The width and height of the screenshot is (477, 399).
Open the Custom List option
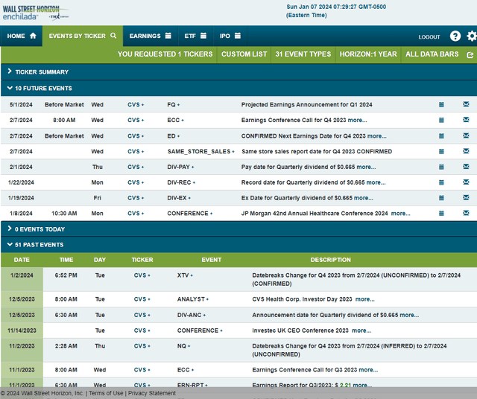click(244, 54)
